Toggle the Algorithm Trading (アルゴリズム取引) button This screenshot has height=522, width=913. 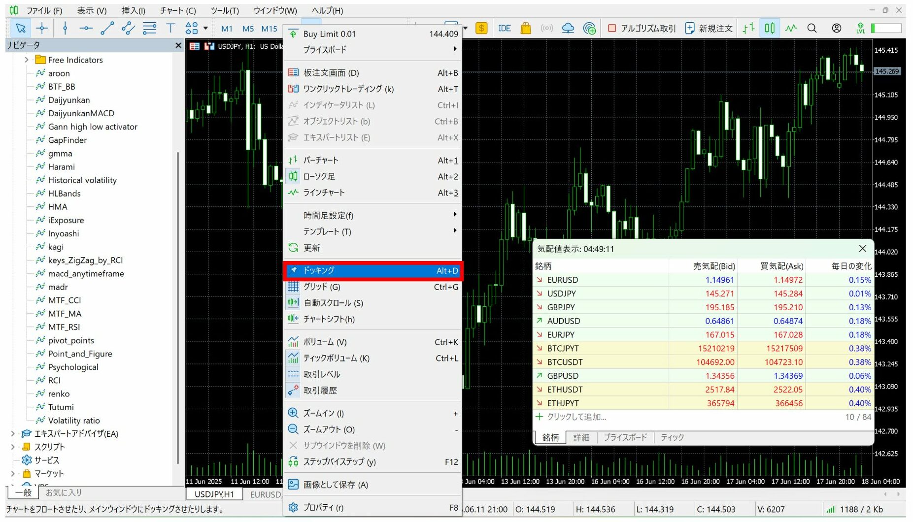pyautogui.click(x=642, y=28)
